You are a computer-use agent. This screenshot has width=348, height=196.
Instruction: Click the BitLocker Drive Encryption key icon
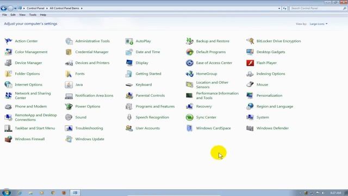click(250, 41)
